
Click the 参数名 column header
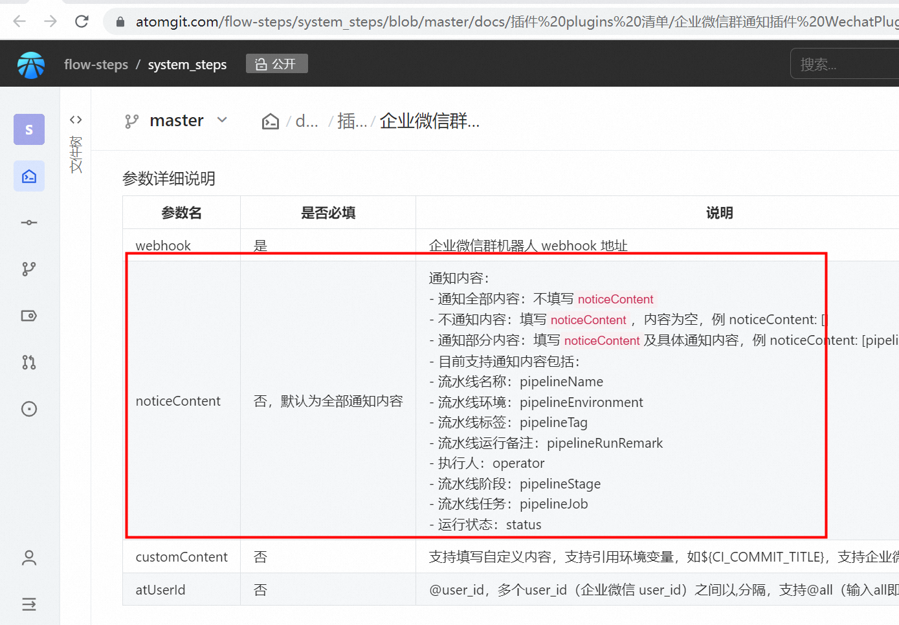(x=182, y=213)
